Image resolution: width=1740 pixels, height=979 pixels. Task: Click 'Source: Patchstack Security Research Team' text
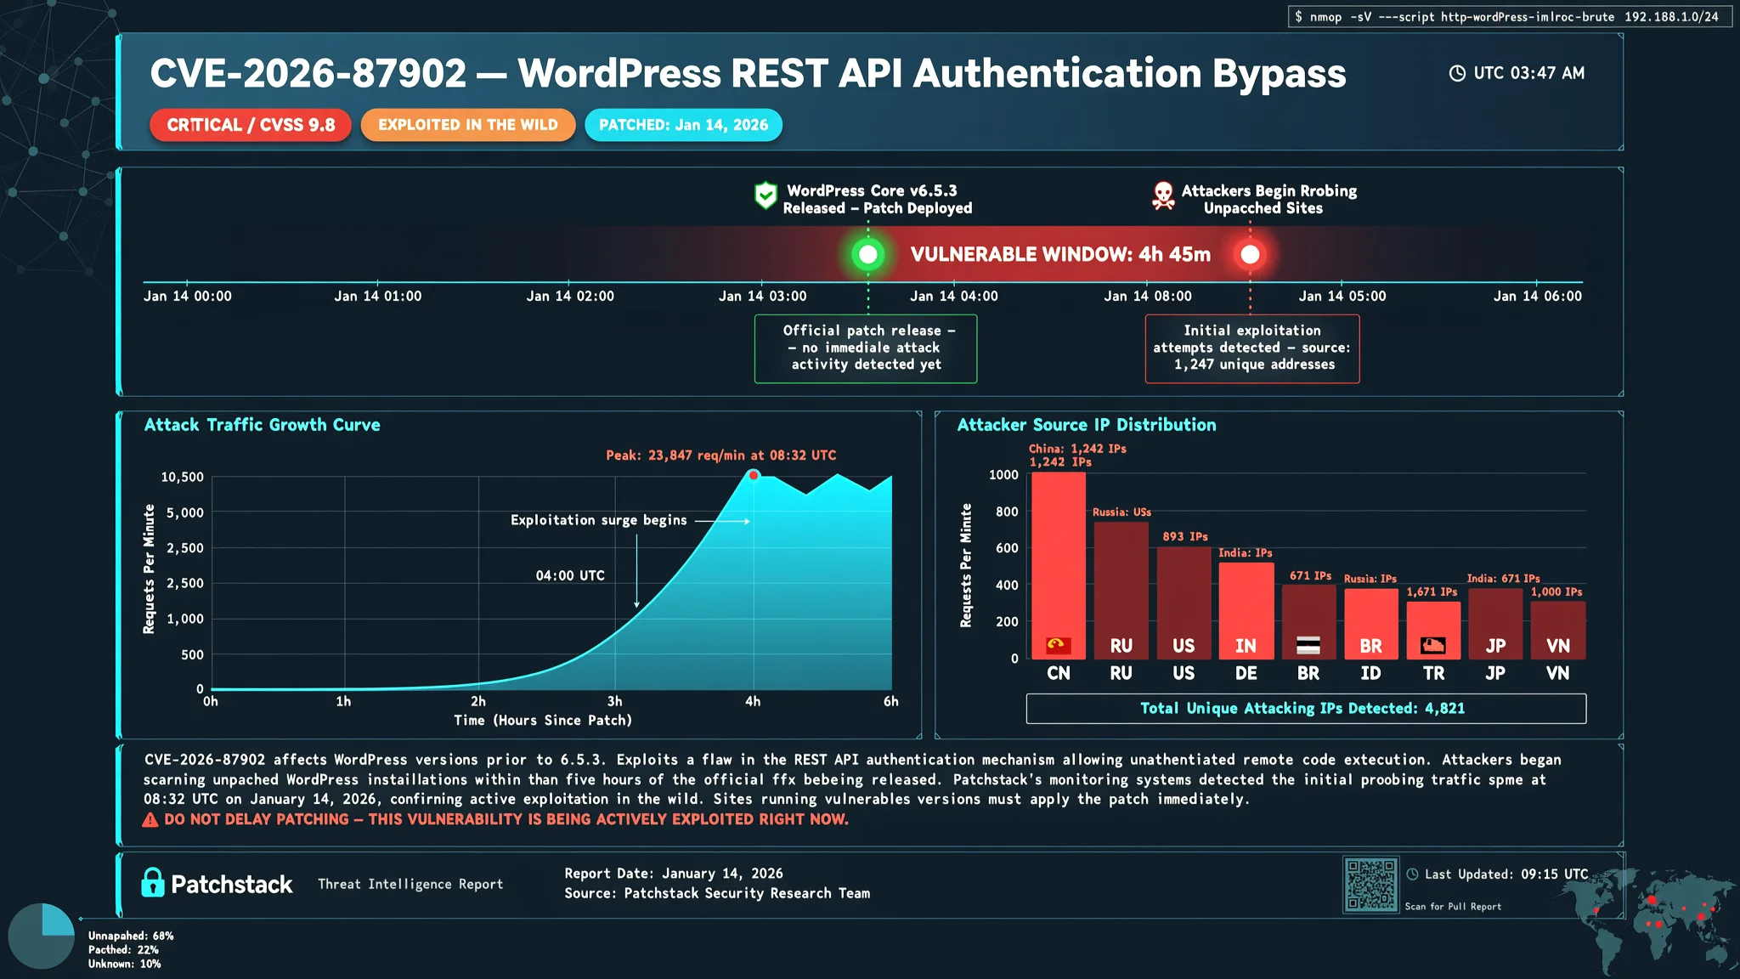click(x=717, y=894)
